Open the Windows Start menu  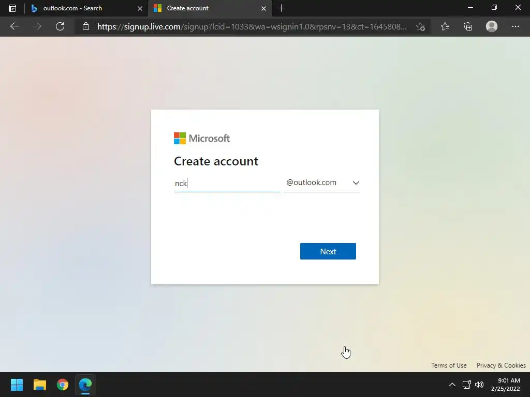coord(17,385)
